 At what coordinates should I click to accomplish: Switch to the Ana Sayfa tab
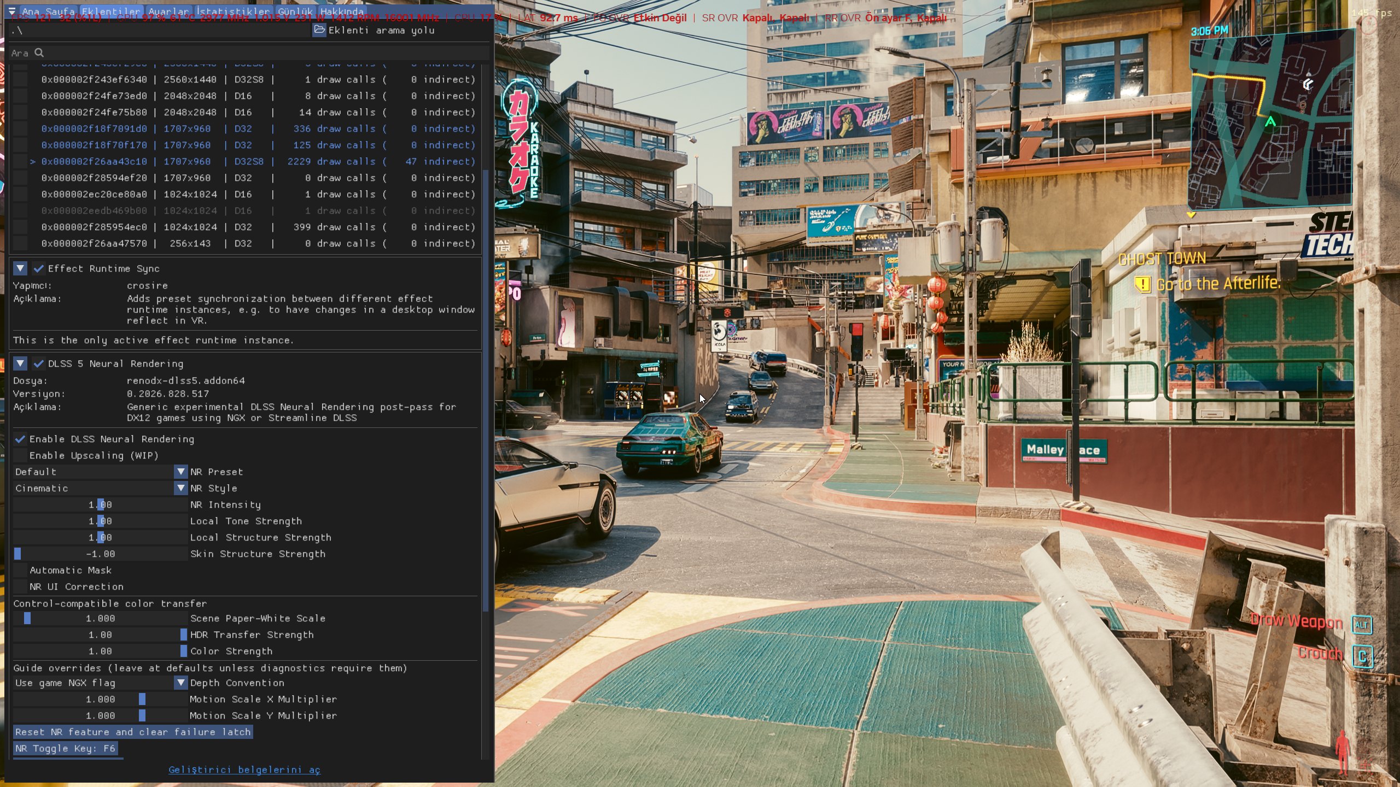coord(48,11)
